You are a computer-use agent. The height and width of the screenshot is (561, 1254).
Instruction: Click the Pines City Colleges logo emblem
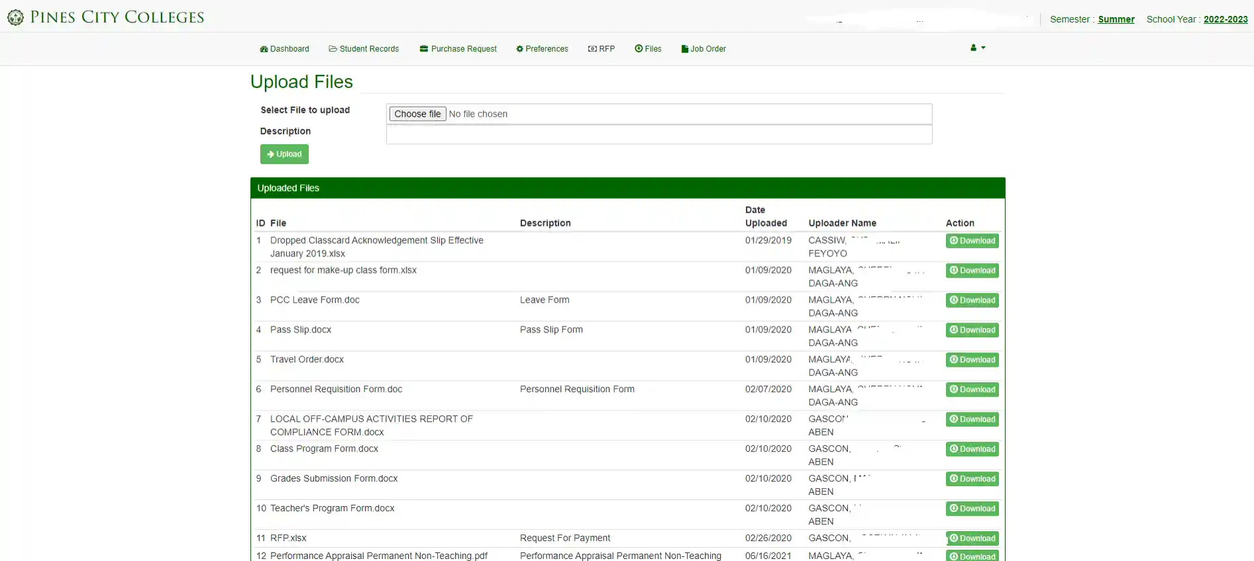tap(15, 17)
